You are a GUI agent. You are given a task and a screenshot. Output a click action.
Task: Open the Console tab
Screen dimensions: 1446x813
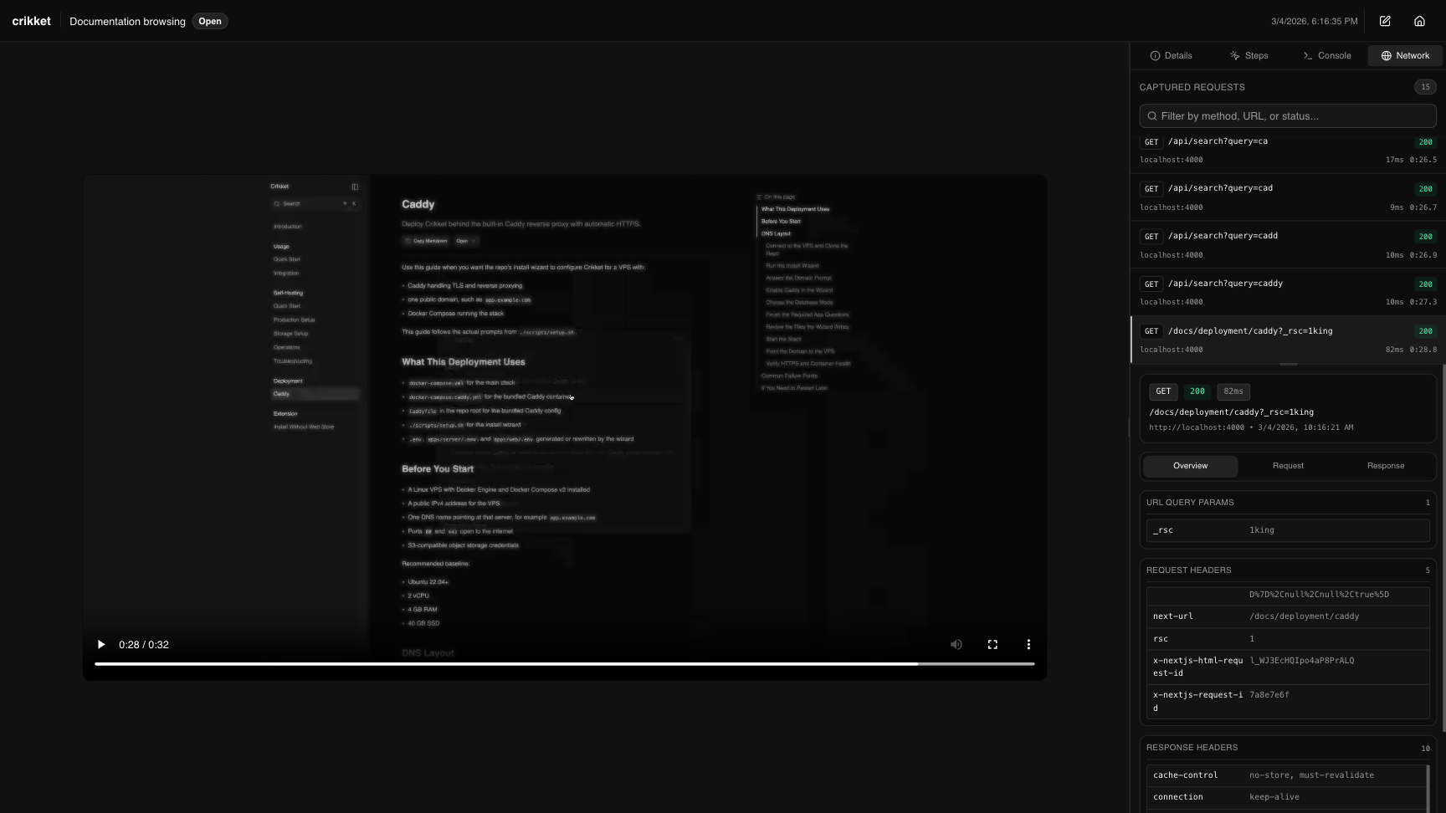(1326, 55)
